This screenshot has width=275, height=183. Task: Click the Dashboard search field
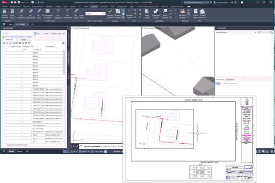[19, 33]
